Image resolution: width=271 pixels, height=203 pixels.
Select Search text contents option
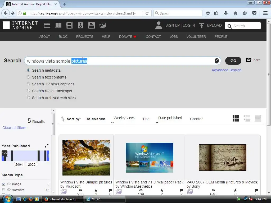[x=28, y=77]
